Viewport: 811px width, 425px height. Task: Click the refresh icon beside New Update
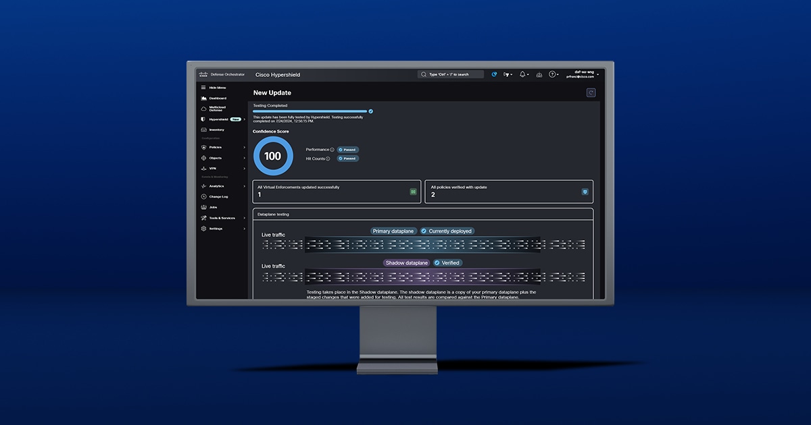[x=591, y=93]
